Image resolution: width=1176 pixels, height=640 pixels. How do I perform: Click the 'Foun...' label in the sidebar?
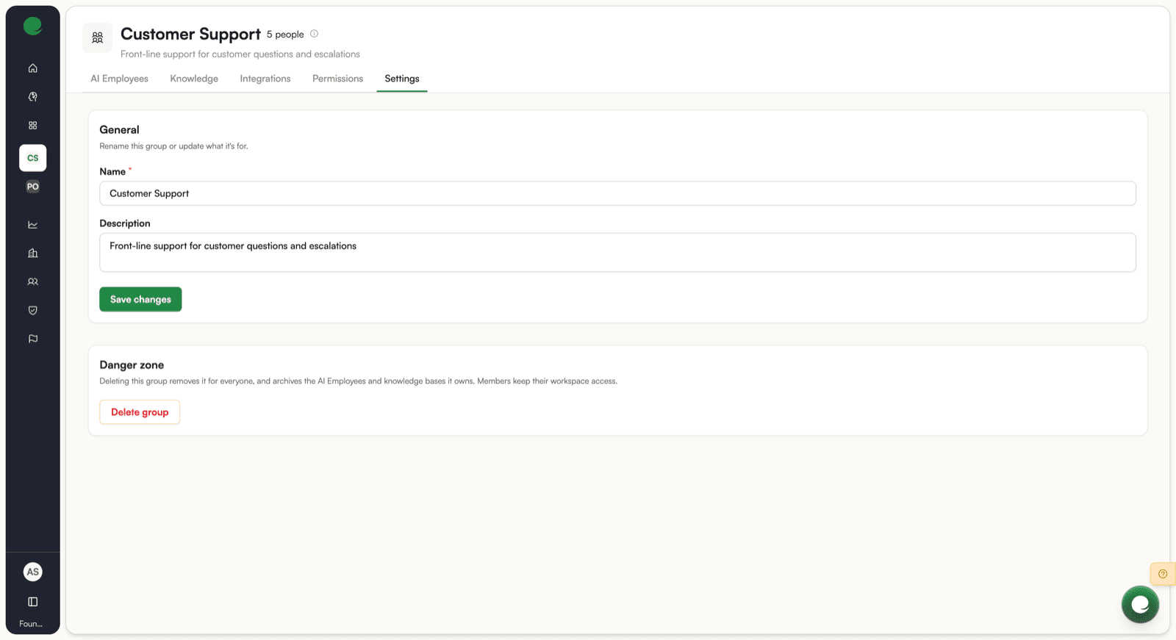pyautogui.click(x=31, y=624)
